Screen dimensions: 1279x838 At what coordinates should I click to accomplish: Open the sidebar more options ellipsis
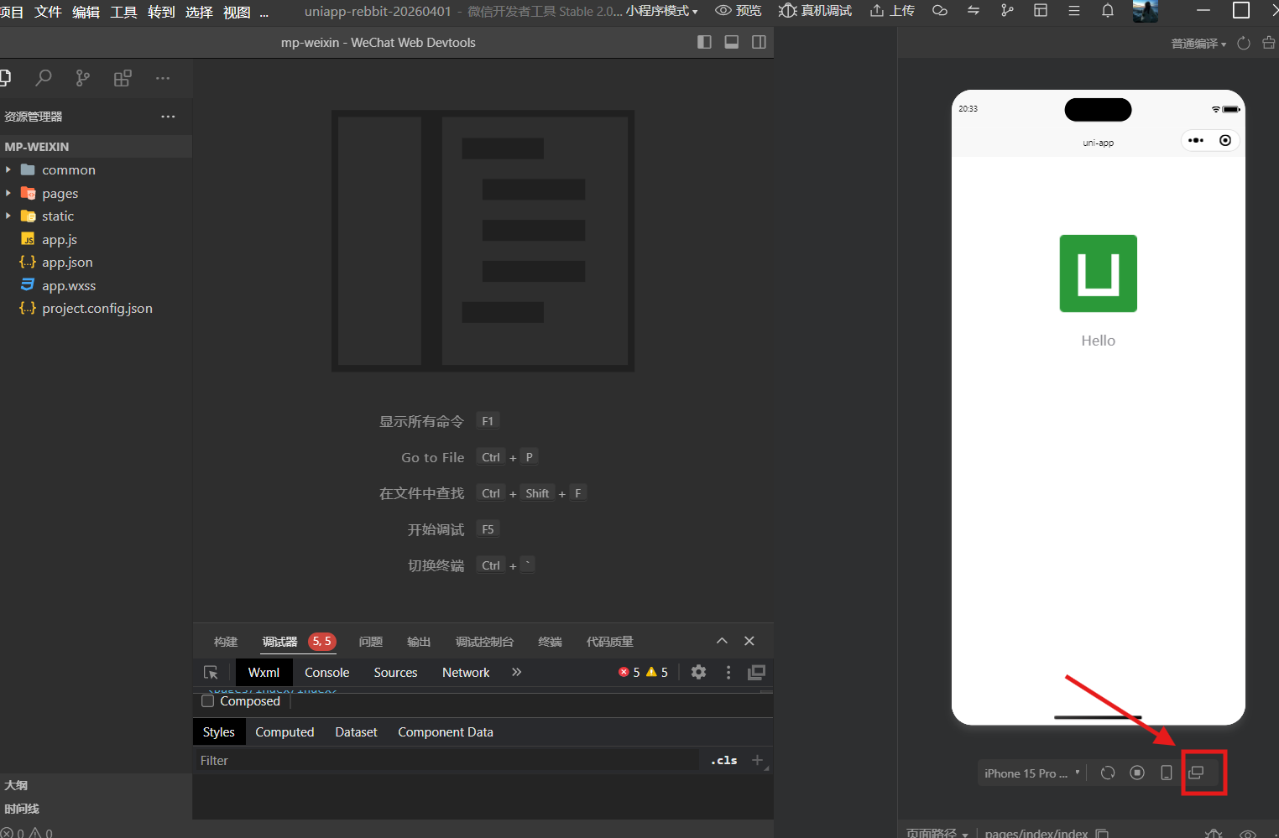pyautogui.click(x=163, y=78)
